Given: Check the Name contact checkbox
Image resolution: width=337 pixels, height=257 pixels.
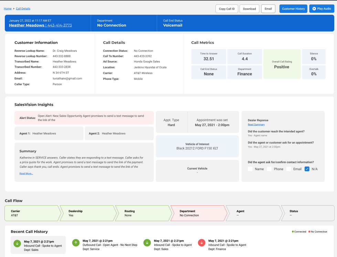Looking at the screenshot, I should point(250,169).
